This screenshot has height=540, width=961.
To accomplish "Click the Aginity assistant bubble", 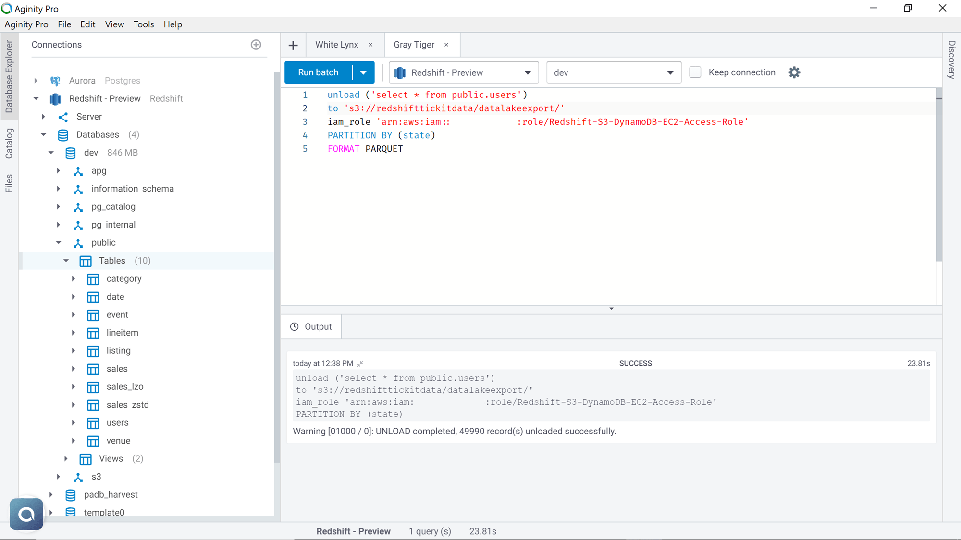I will 26,514.
